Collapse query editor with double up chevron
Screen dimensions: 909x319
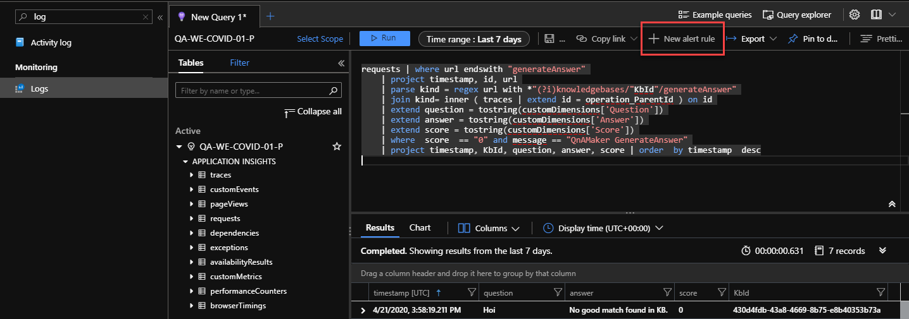(x=892, y=204)
